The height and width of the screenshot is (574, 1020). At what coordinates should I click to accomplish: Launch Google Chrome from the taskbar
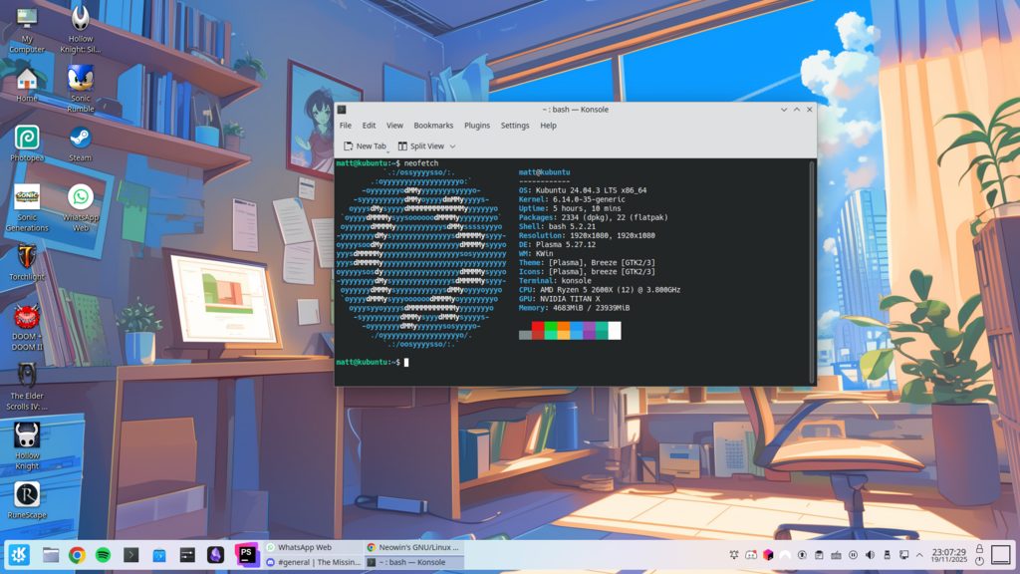pyautogui.click(x=77, y=555)
